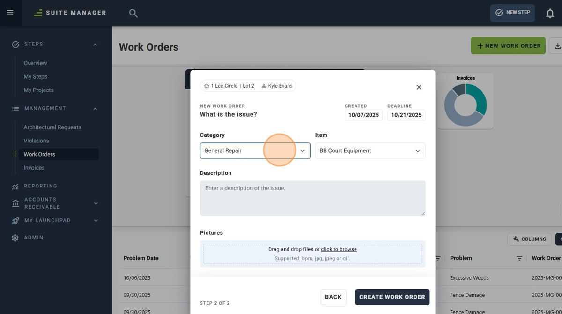Go to Overview in sidebar
This screenshot has height=314, width=562.
pos(36,63)
